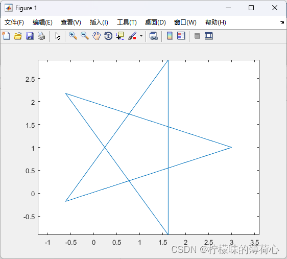Save the figure with the floppy disk icon
Viewport: 287px width, 259px height.
click(30, 36)
